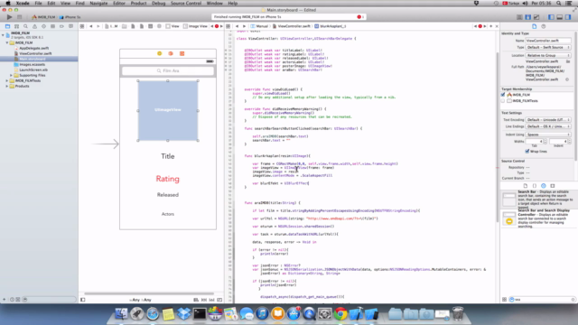Viewport: 578px width, 325px height.
Task: Open the Breakpoint navigator icon
Action: pyautogui.click(x=61, y=26)
